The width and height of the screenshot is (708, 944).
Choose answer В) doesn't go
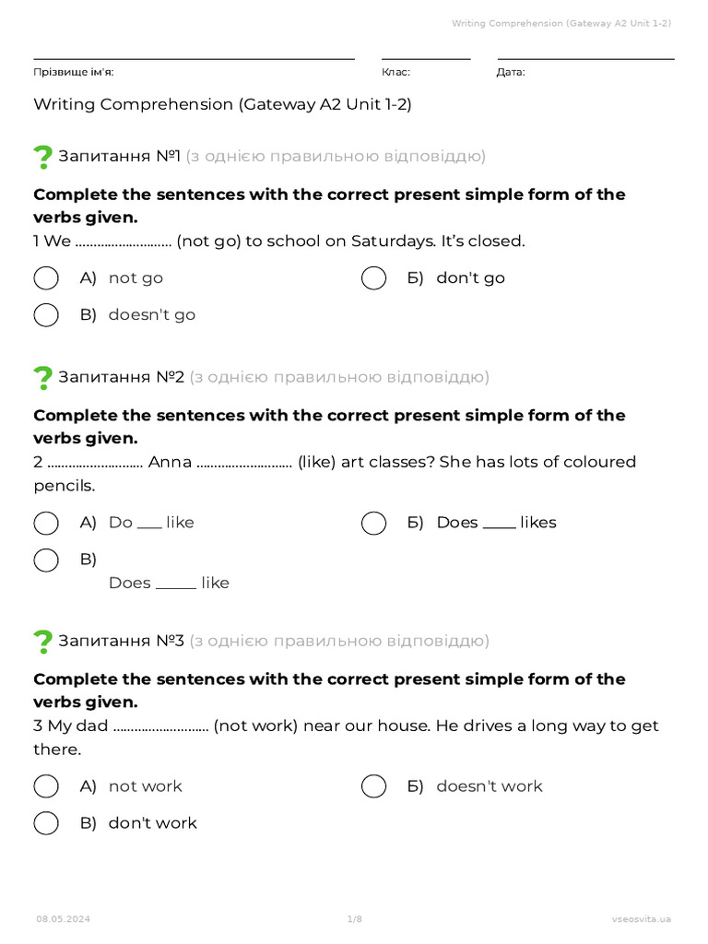click(46, 315)
